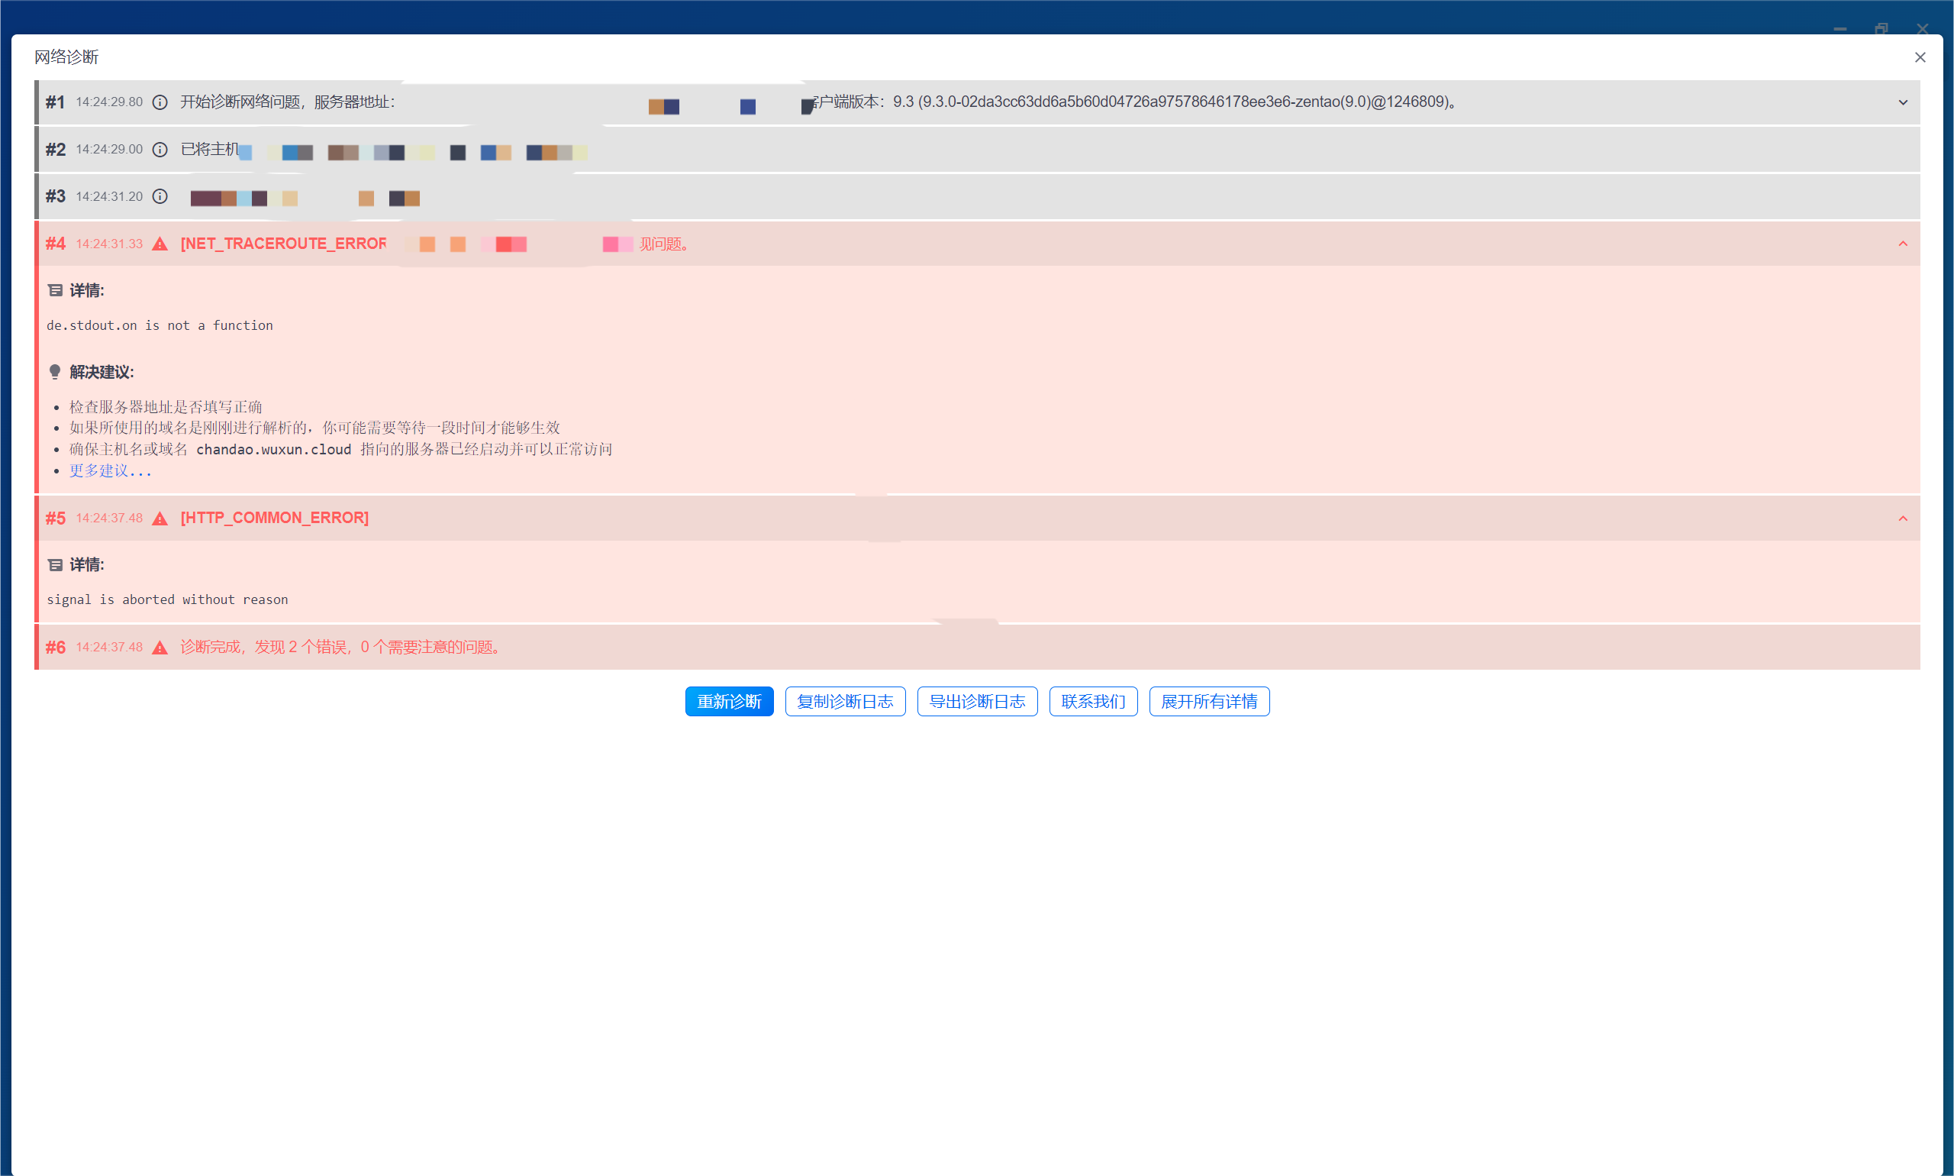1954x1176 pixels.
Task: Open the 更多建议... link
Action: point(110,470)
